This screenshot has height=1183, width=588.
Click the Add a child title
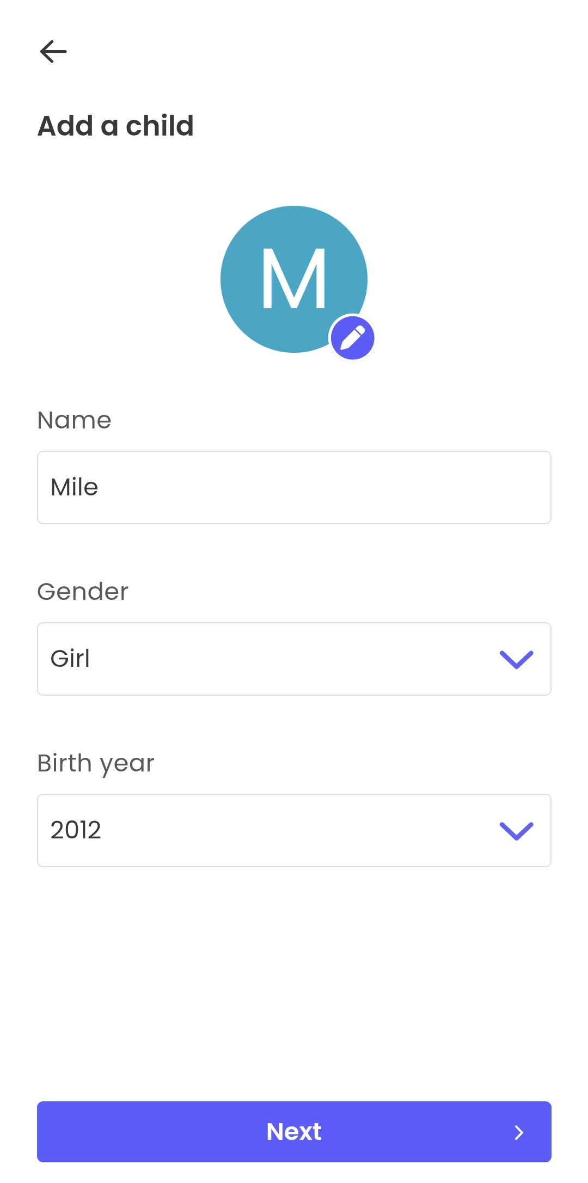[115, 126]
